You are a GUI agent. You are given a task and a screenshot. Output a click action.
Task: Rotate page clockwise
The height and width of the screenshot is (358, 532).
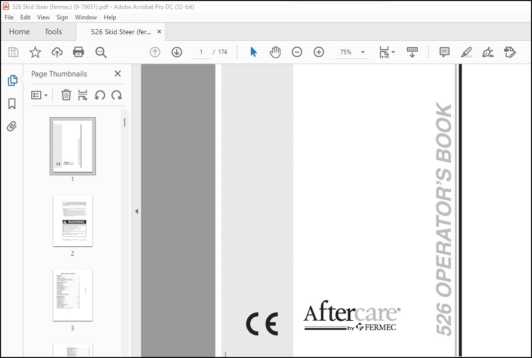(x=117, y=95)
